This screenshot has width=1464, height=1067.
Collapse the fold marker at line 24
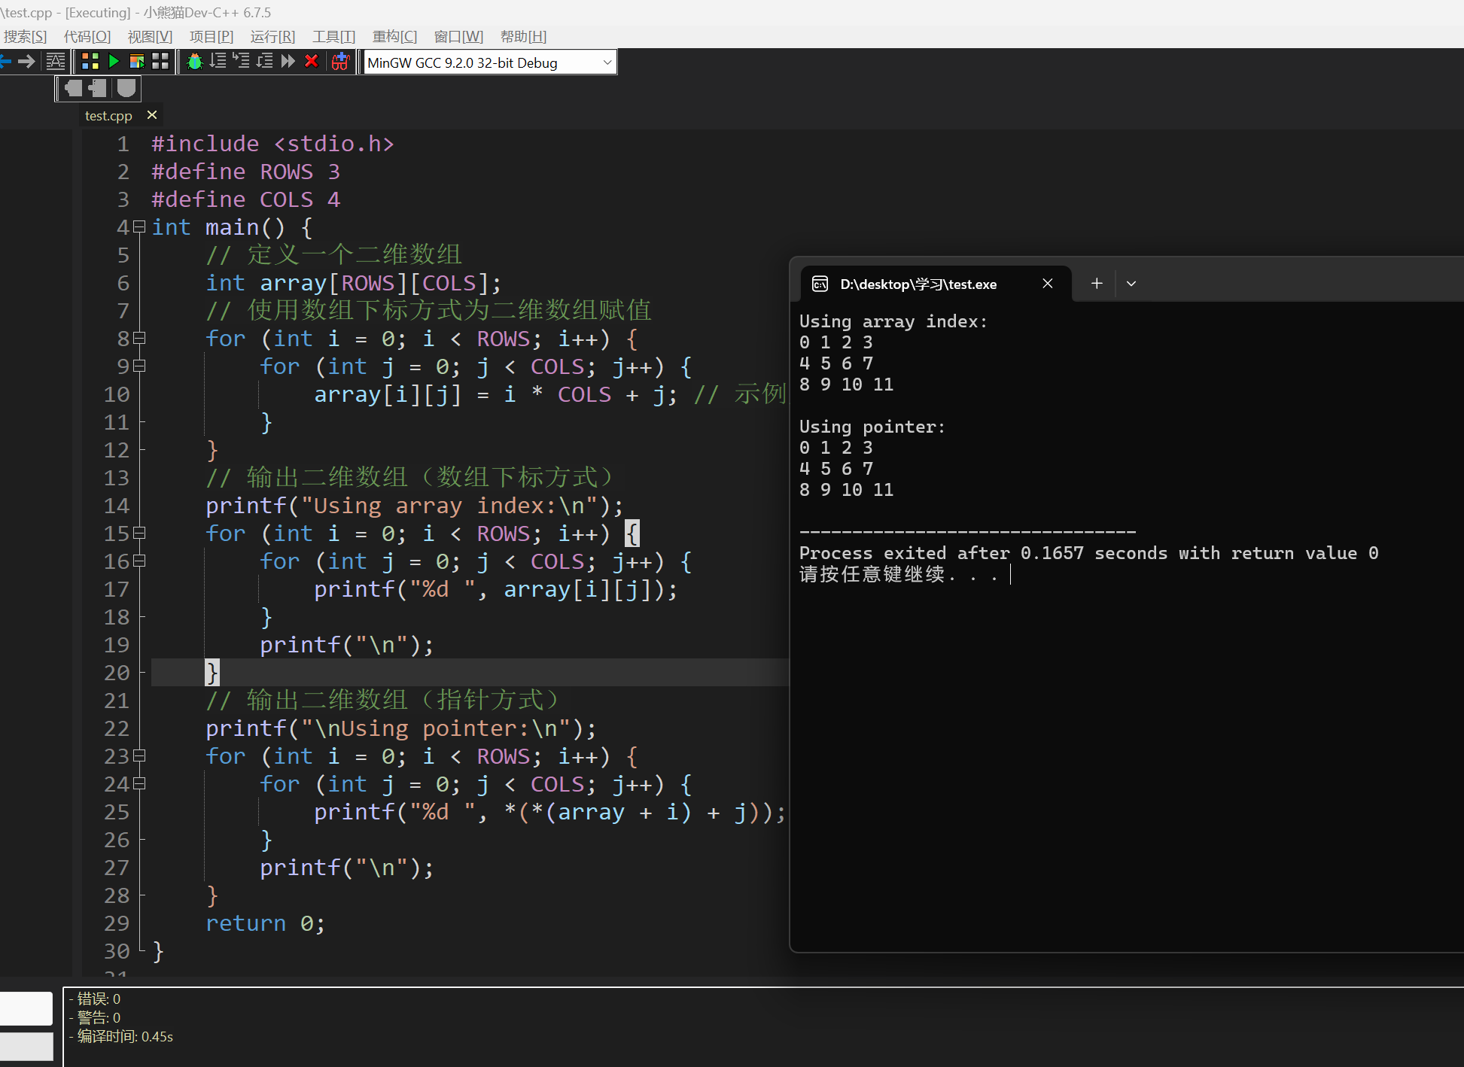[139, 783]
